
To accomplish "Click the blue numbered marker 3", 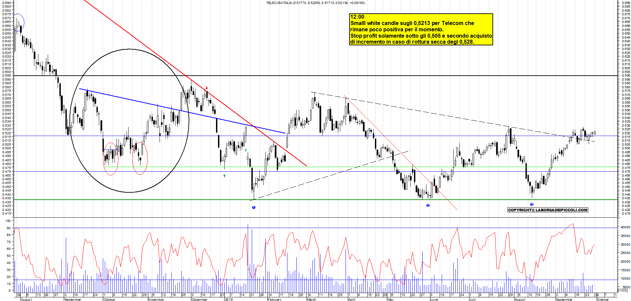I will pyautogui.click(x=532, y=205).
